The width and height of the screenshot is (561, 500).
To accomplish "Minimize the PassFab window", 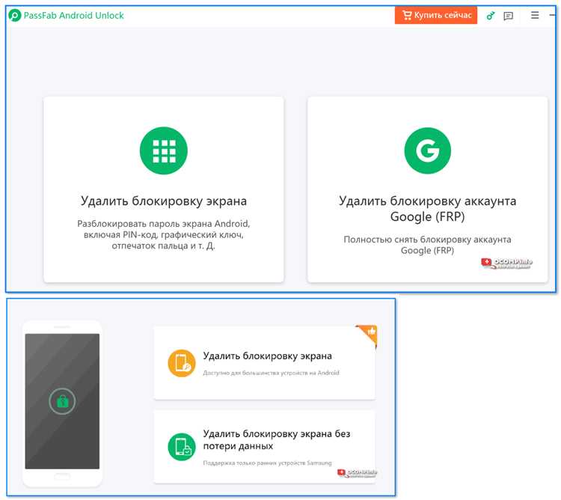I will 552,15.
